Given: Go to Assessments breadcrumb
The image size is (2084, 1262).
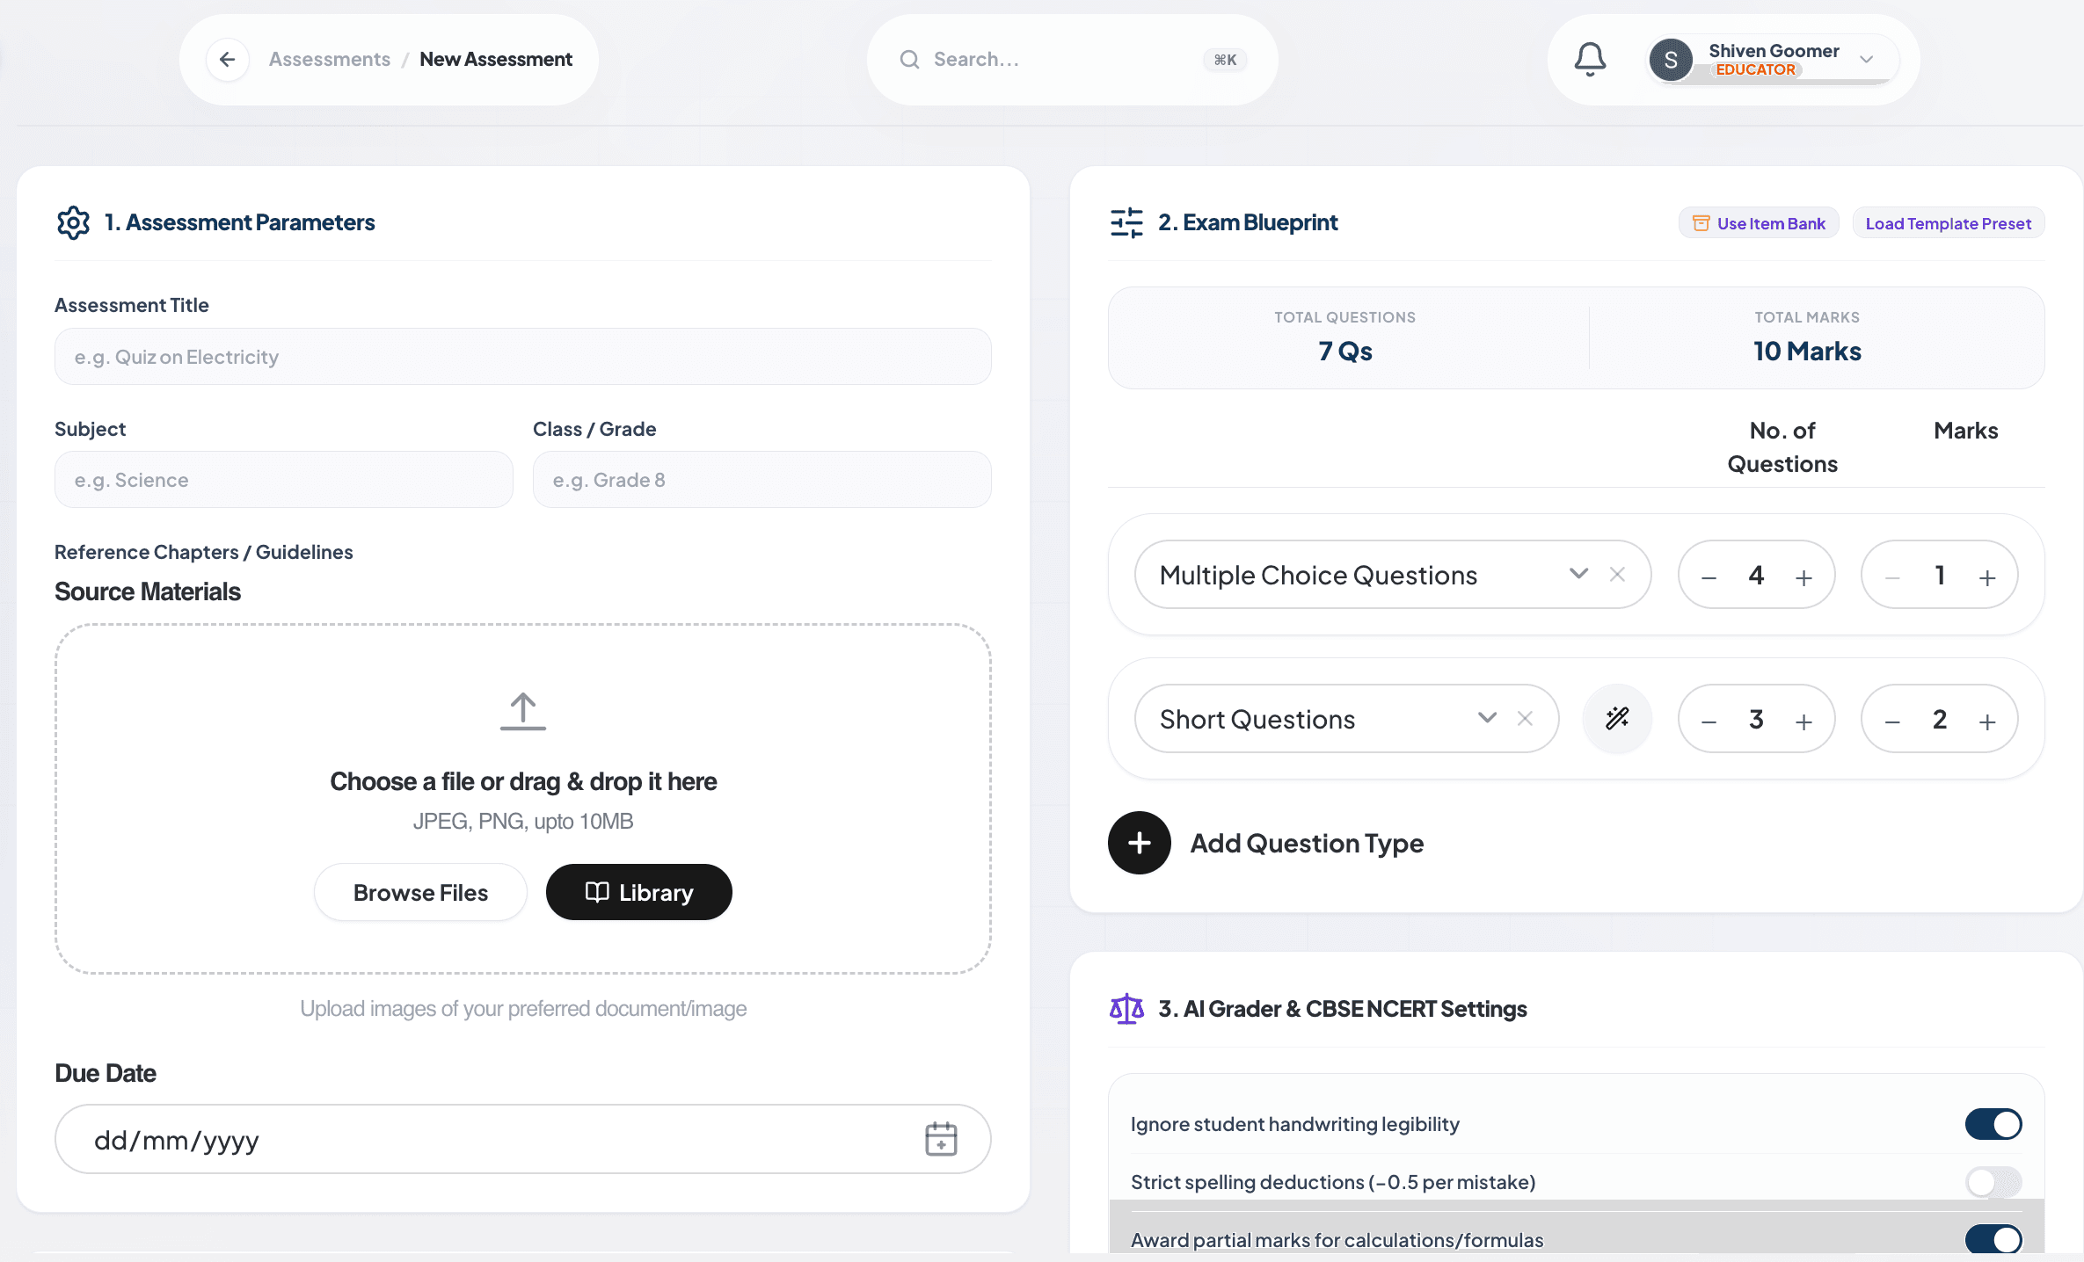Looking at the screenshot, I should [330, 59].
